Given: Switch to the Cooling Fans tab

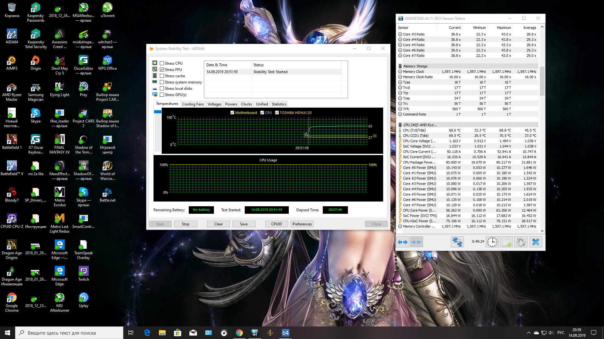Looking at the screenshot, I should pyautogui.click(x=193, y=104).
